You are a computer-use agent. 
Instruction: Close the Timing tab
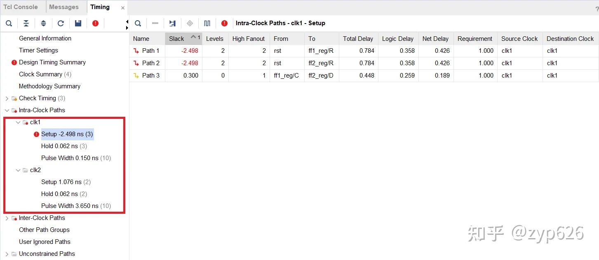[123, 8]
